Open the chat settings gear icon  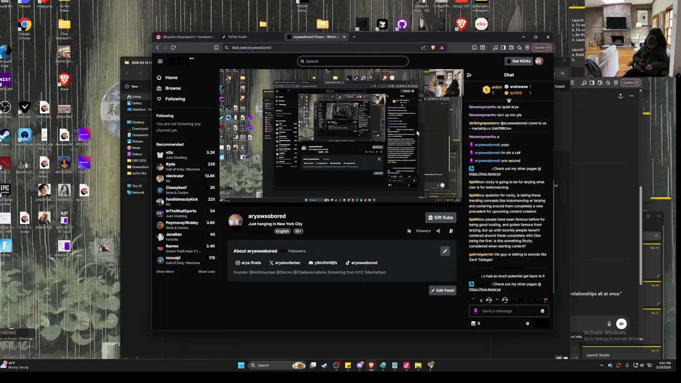point(527,323)
